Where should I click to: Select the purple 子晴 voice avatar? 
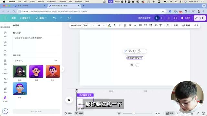(36, 72)
